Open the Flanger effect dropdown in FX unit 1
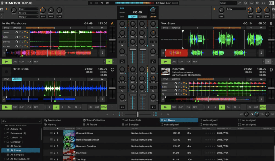 tap(28, 17)
